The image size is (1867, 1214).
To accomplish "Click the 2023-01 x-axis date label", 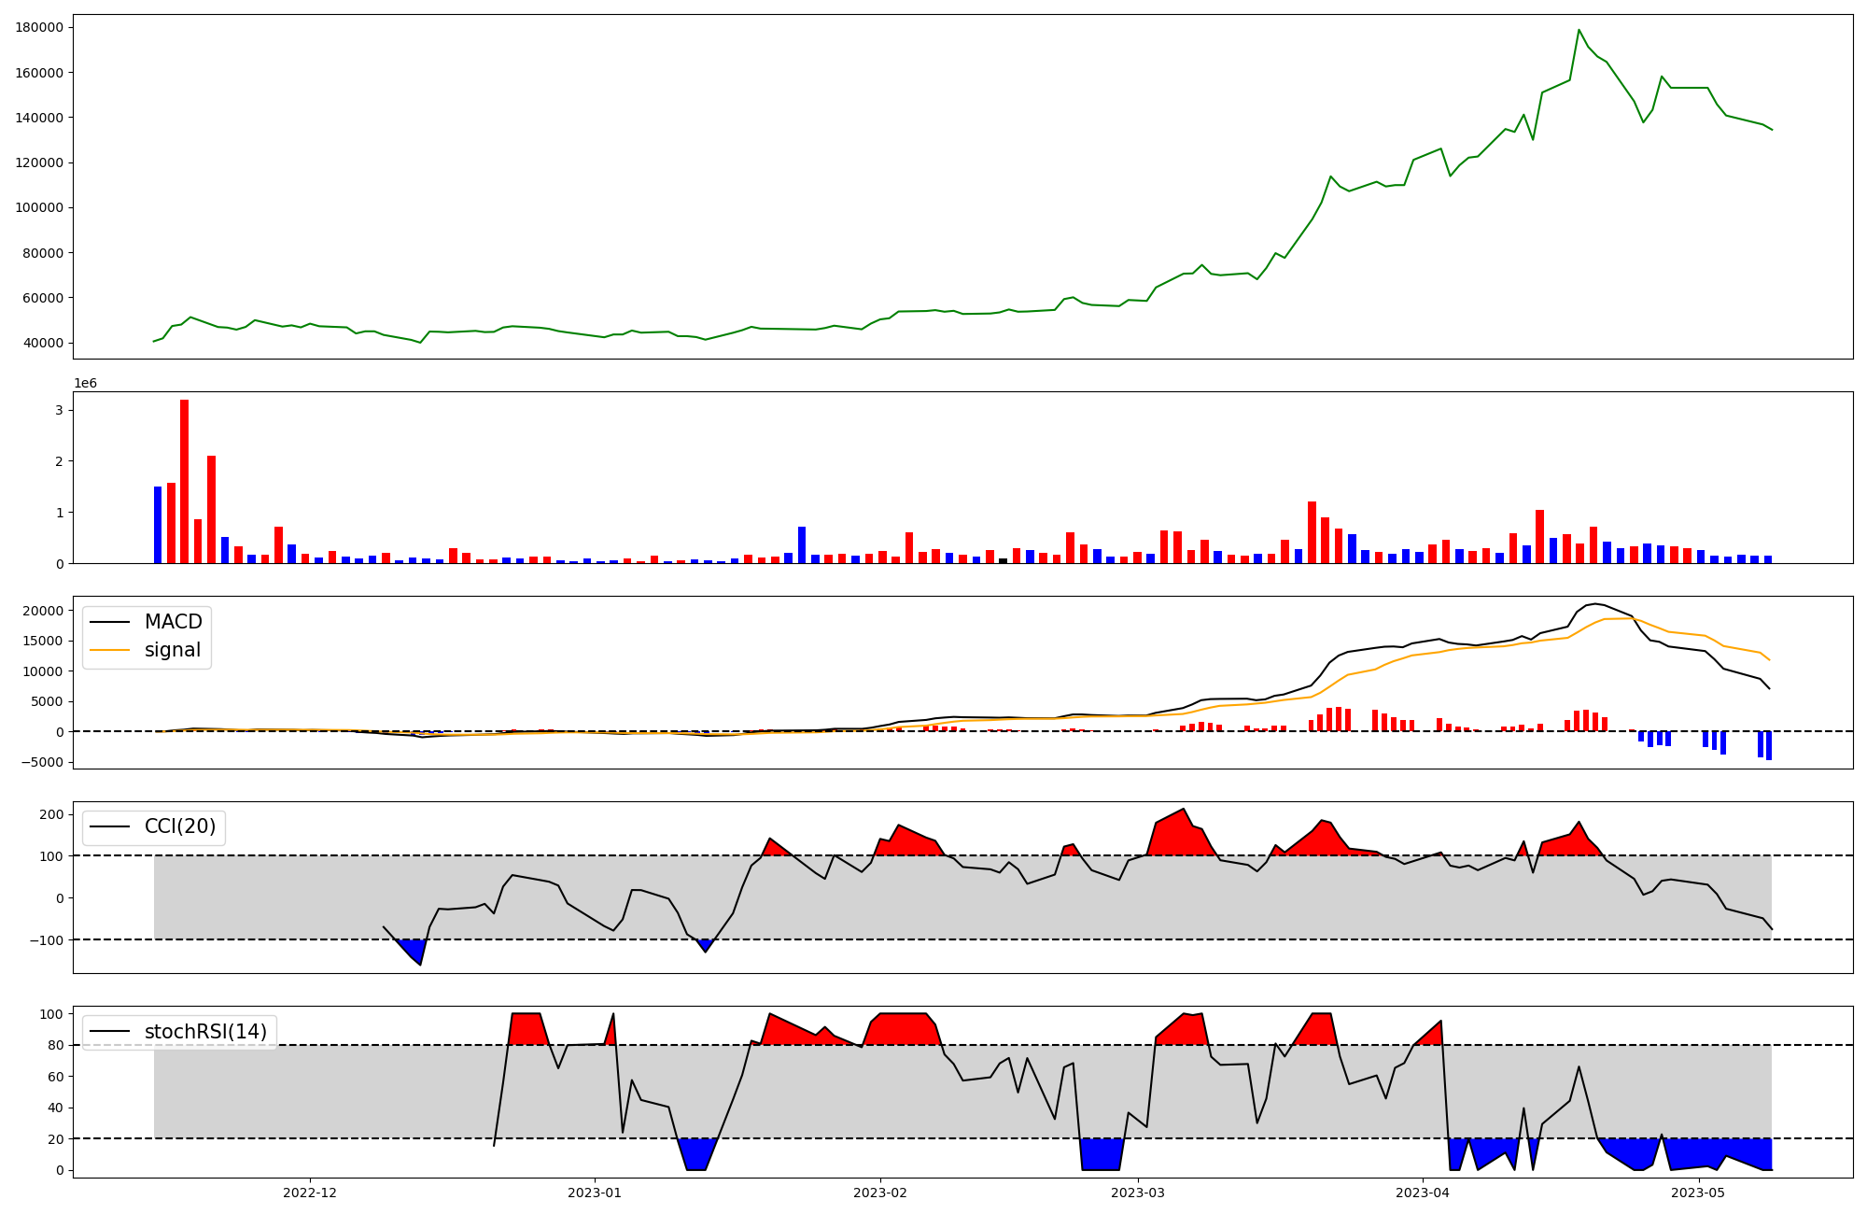I will point(594,1193).
